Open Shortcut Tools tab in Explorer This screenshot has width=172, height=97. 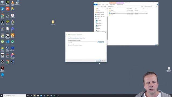pyautogui.click(x=113, y=5)
